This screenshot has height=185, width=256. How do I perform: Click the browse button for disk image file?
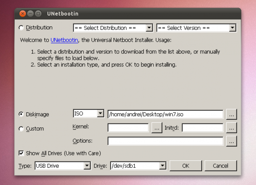click(231, 114)
